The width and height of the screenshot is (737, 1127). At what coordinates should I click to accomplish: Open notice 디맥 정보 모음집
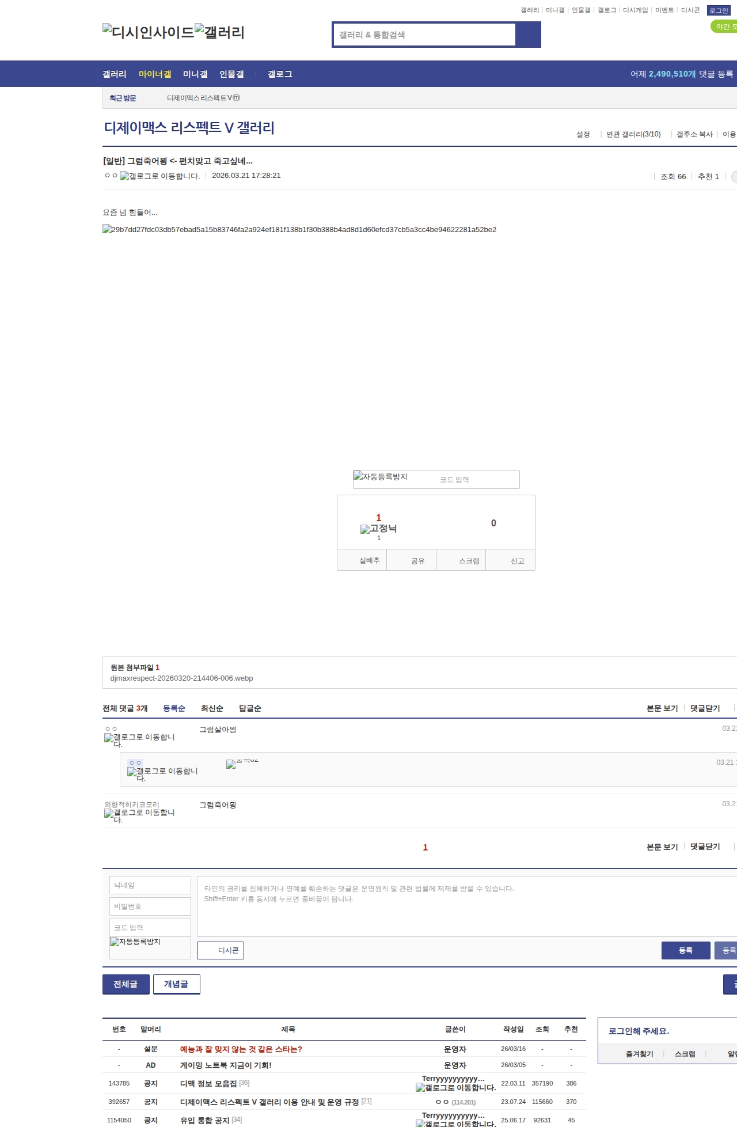pos(208,1084)
